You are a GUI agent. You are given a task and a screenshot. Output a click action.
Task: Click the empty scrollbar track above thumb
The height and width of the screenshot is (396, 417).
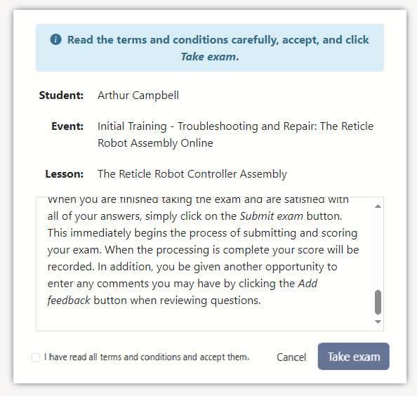(x=378, y=249)
